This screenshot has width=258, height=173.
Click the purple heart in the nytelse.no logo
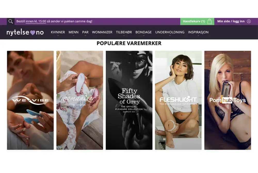tap(33, 33)
